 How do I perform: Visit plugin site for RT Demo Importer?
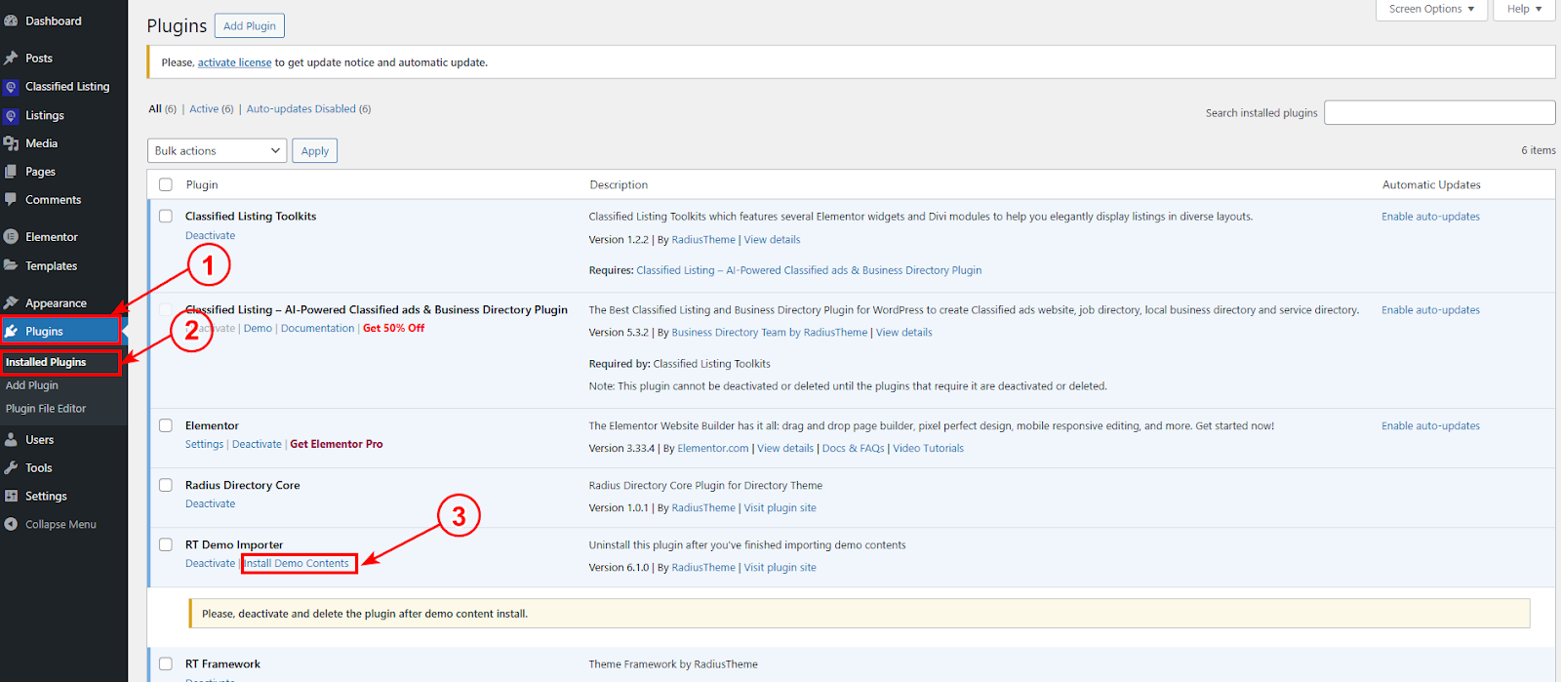click(780, 567)
